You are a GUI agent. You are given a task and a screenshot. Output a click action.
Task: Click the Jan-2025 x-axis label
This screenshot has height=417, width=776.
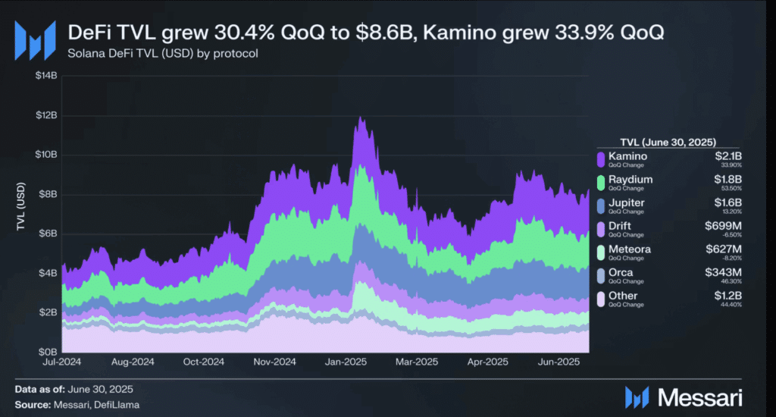(346, 362)
